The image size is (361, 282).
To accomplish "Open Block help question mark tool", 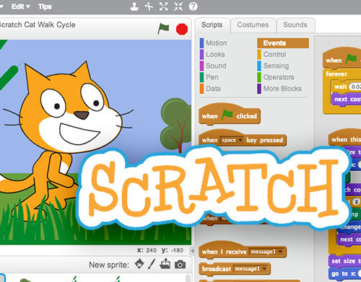I will tap(193, 6).
